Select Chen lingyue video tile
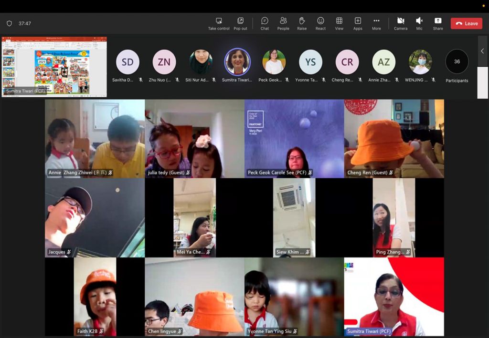The height and width of the screenshot is (338, 489). (x=195, y=297)
